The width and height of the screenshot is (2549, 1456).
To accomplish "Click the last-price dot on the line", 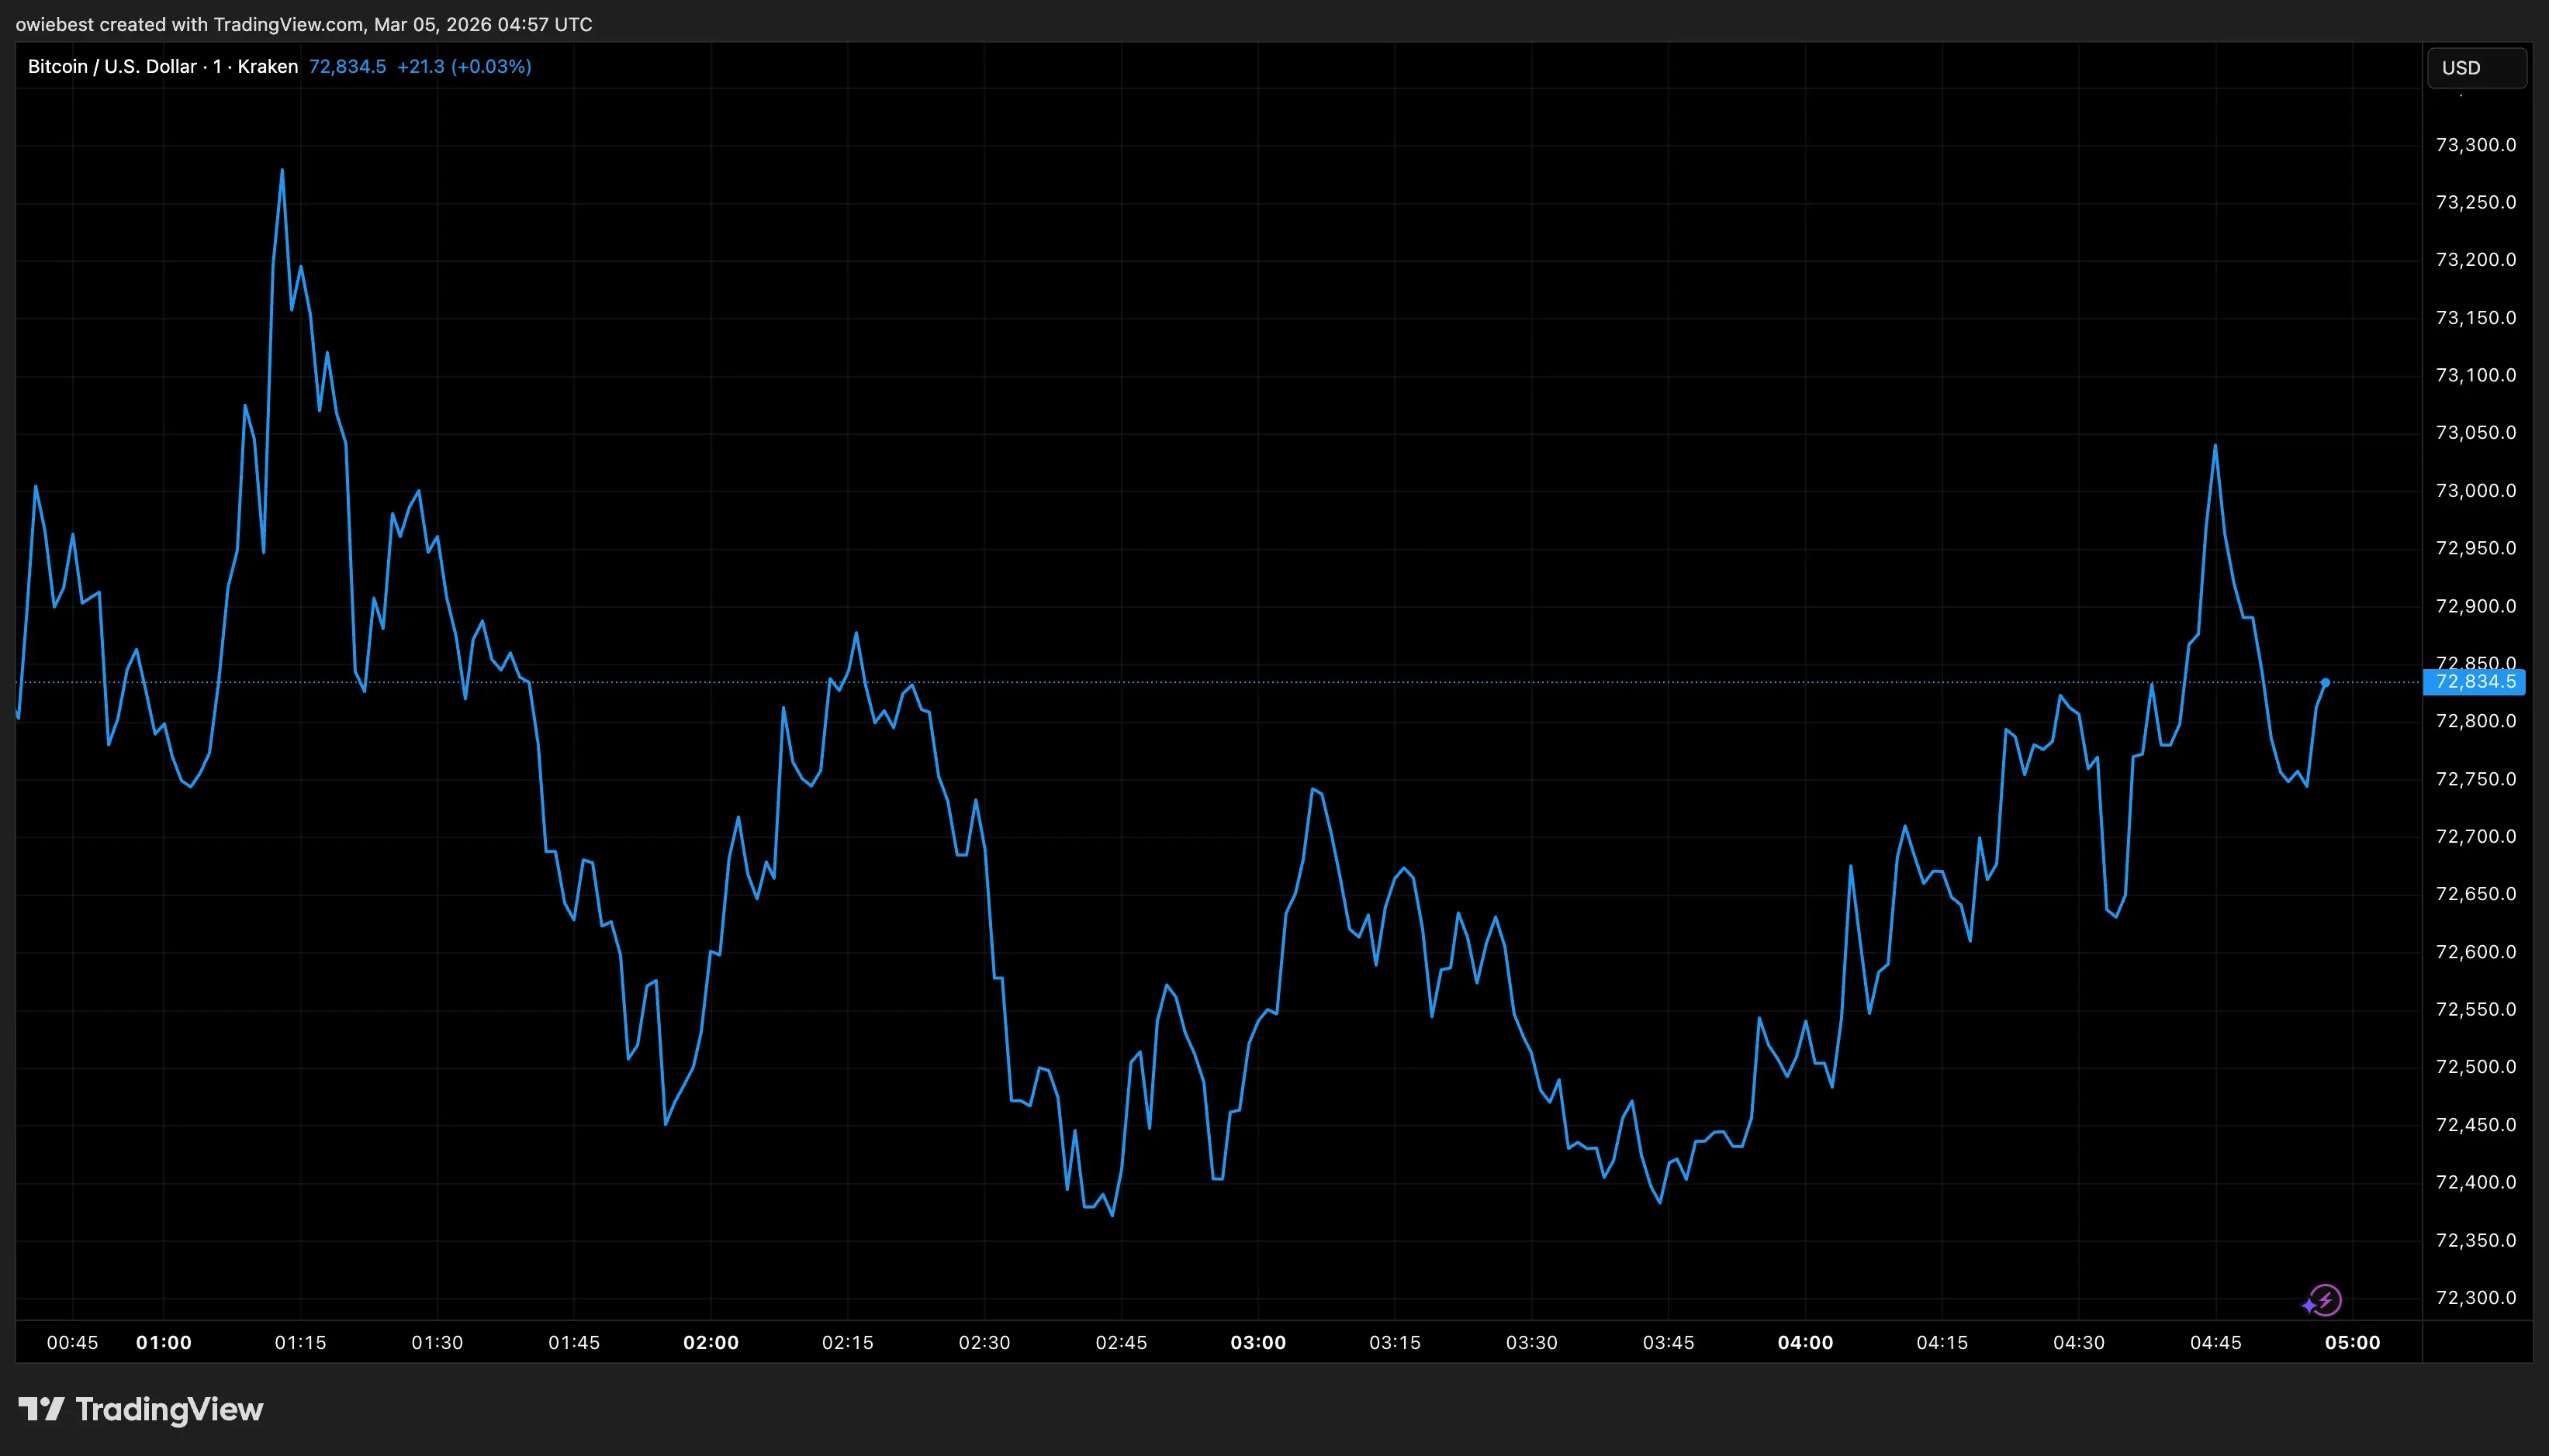I will [2325, 683].
